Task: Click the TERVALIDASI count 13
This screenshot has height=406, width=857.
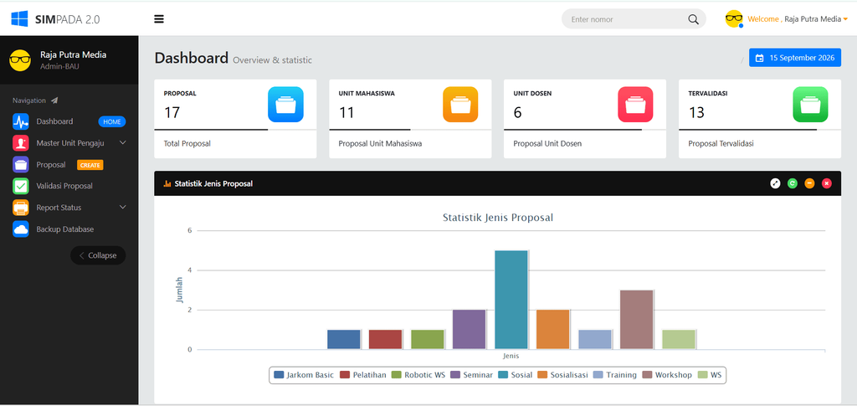Action: pos(696,112)
